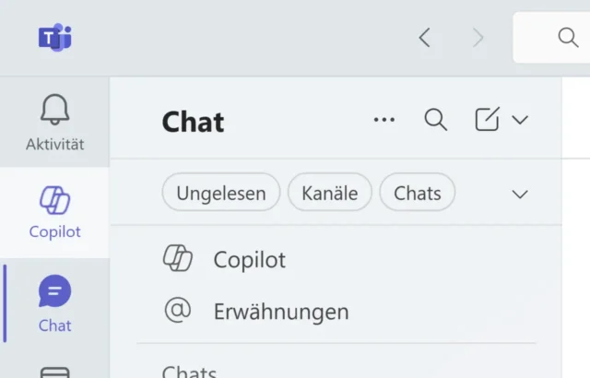Click the partially visible icon below Chat
Viewport: 590px width, 378px height.
pos(54,372)
